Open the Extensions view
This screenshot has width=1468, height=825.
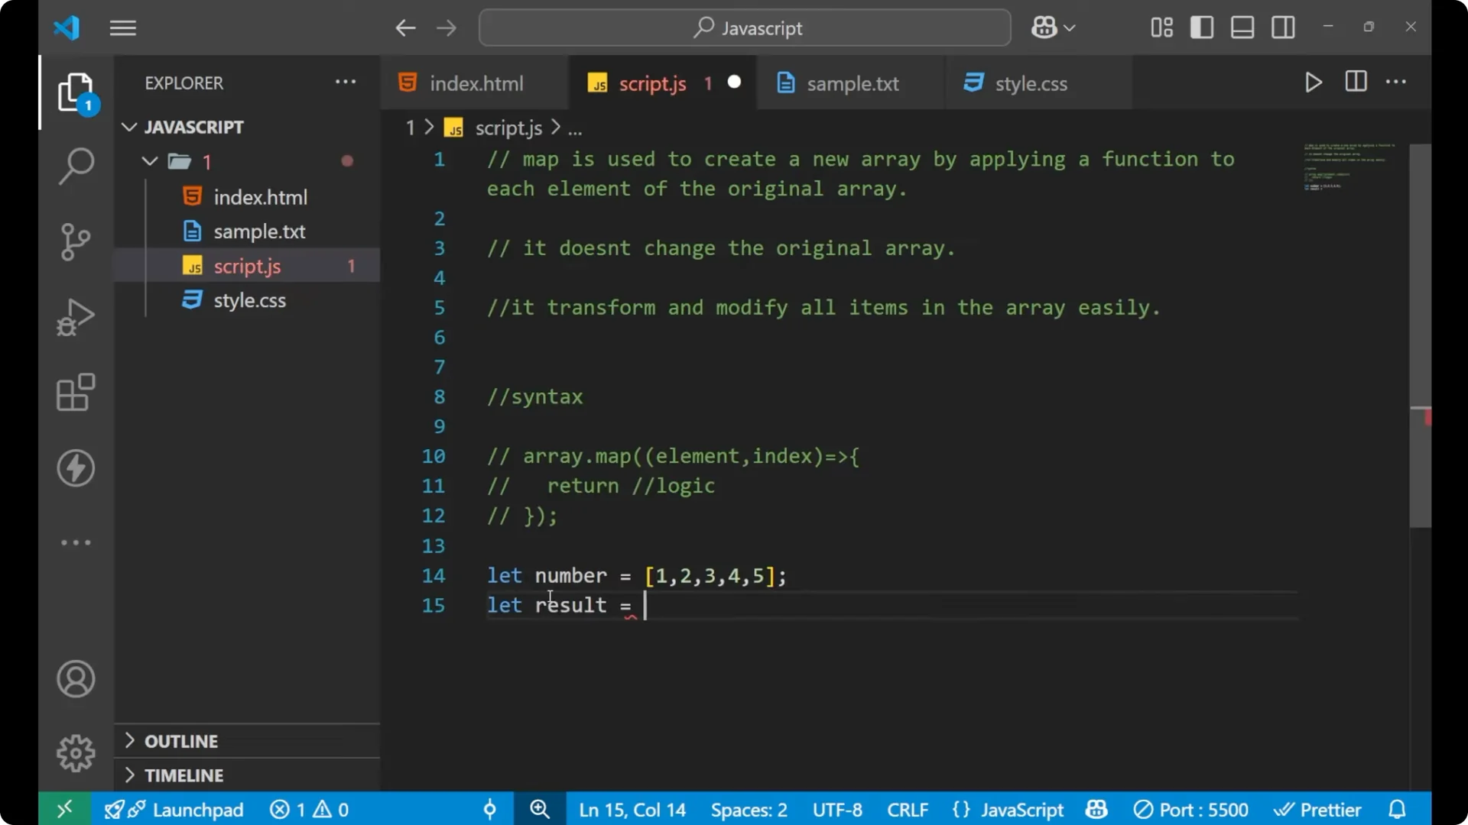[76, 393]
